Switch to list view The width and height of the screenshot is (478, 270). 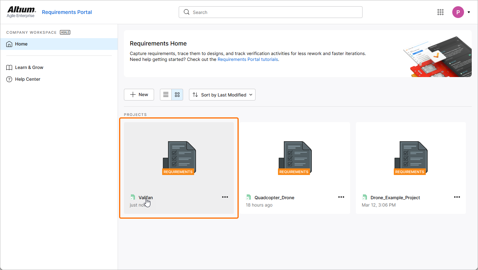pyautogui.click(x=166, y=95)
